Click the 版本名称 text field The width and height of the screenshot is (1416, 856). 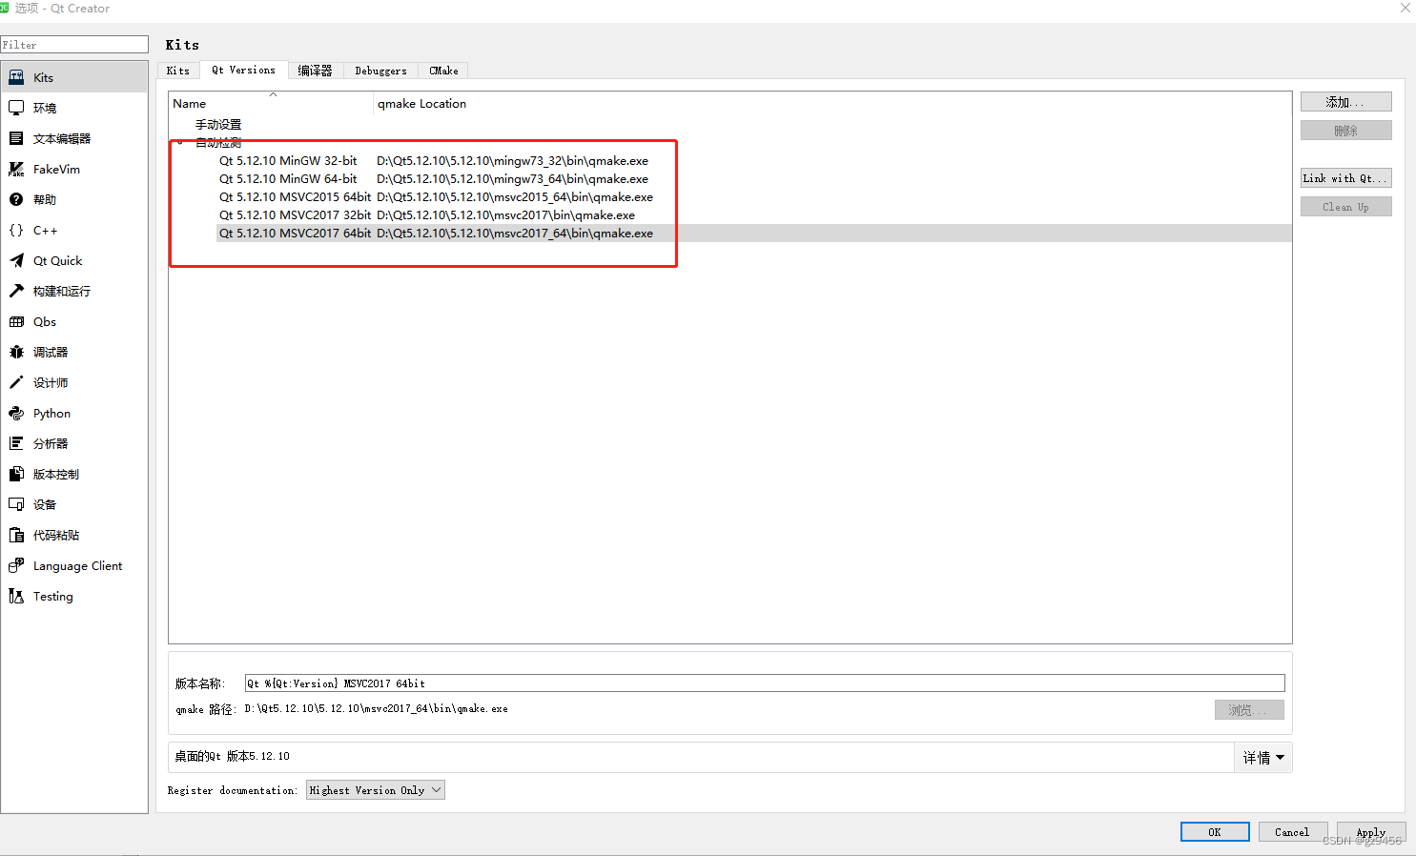(x=765, y=683)
